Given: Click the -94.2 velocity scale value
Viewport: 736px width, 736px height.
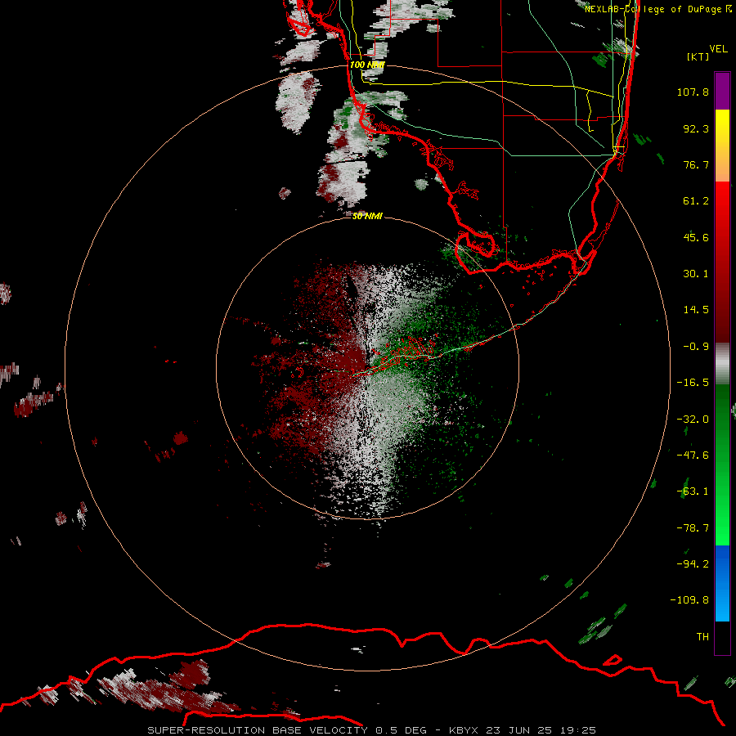Looking at the screenshot, I should tap(693, 564).
